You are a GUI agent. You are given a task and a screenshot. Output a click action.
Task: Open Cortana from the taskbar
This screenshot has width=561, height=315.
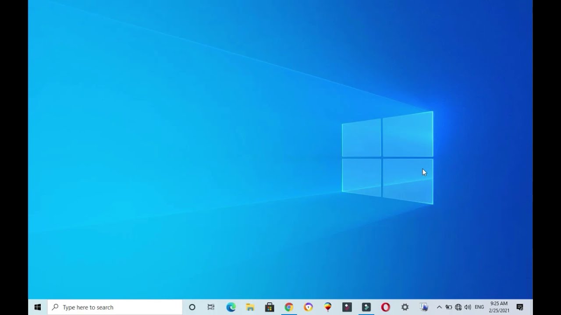(192, 307)
